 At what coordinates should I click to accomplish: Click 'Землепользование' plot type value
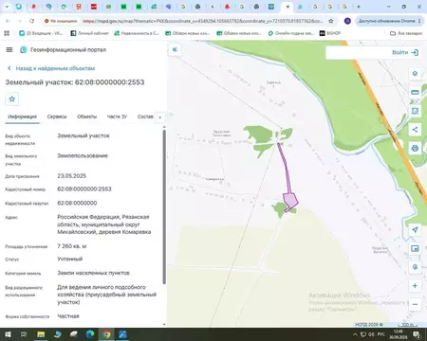pyautogui.click(x=83, y=155)
